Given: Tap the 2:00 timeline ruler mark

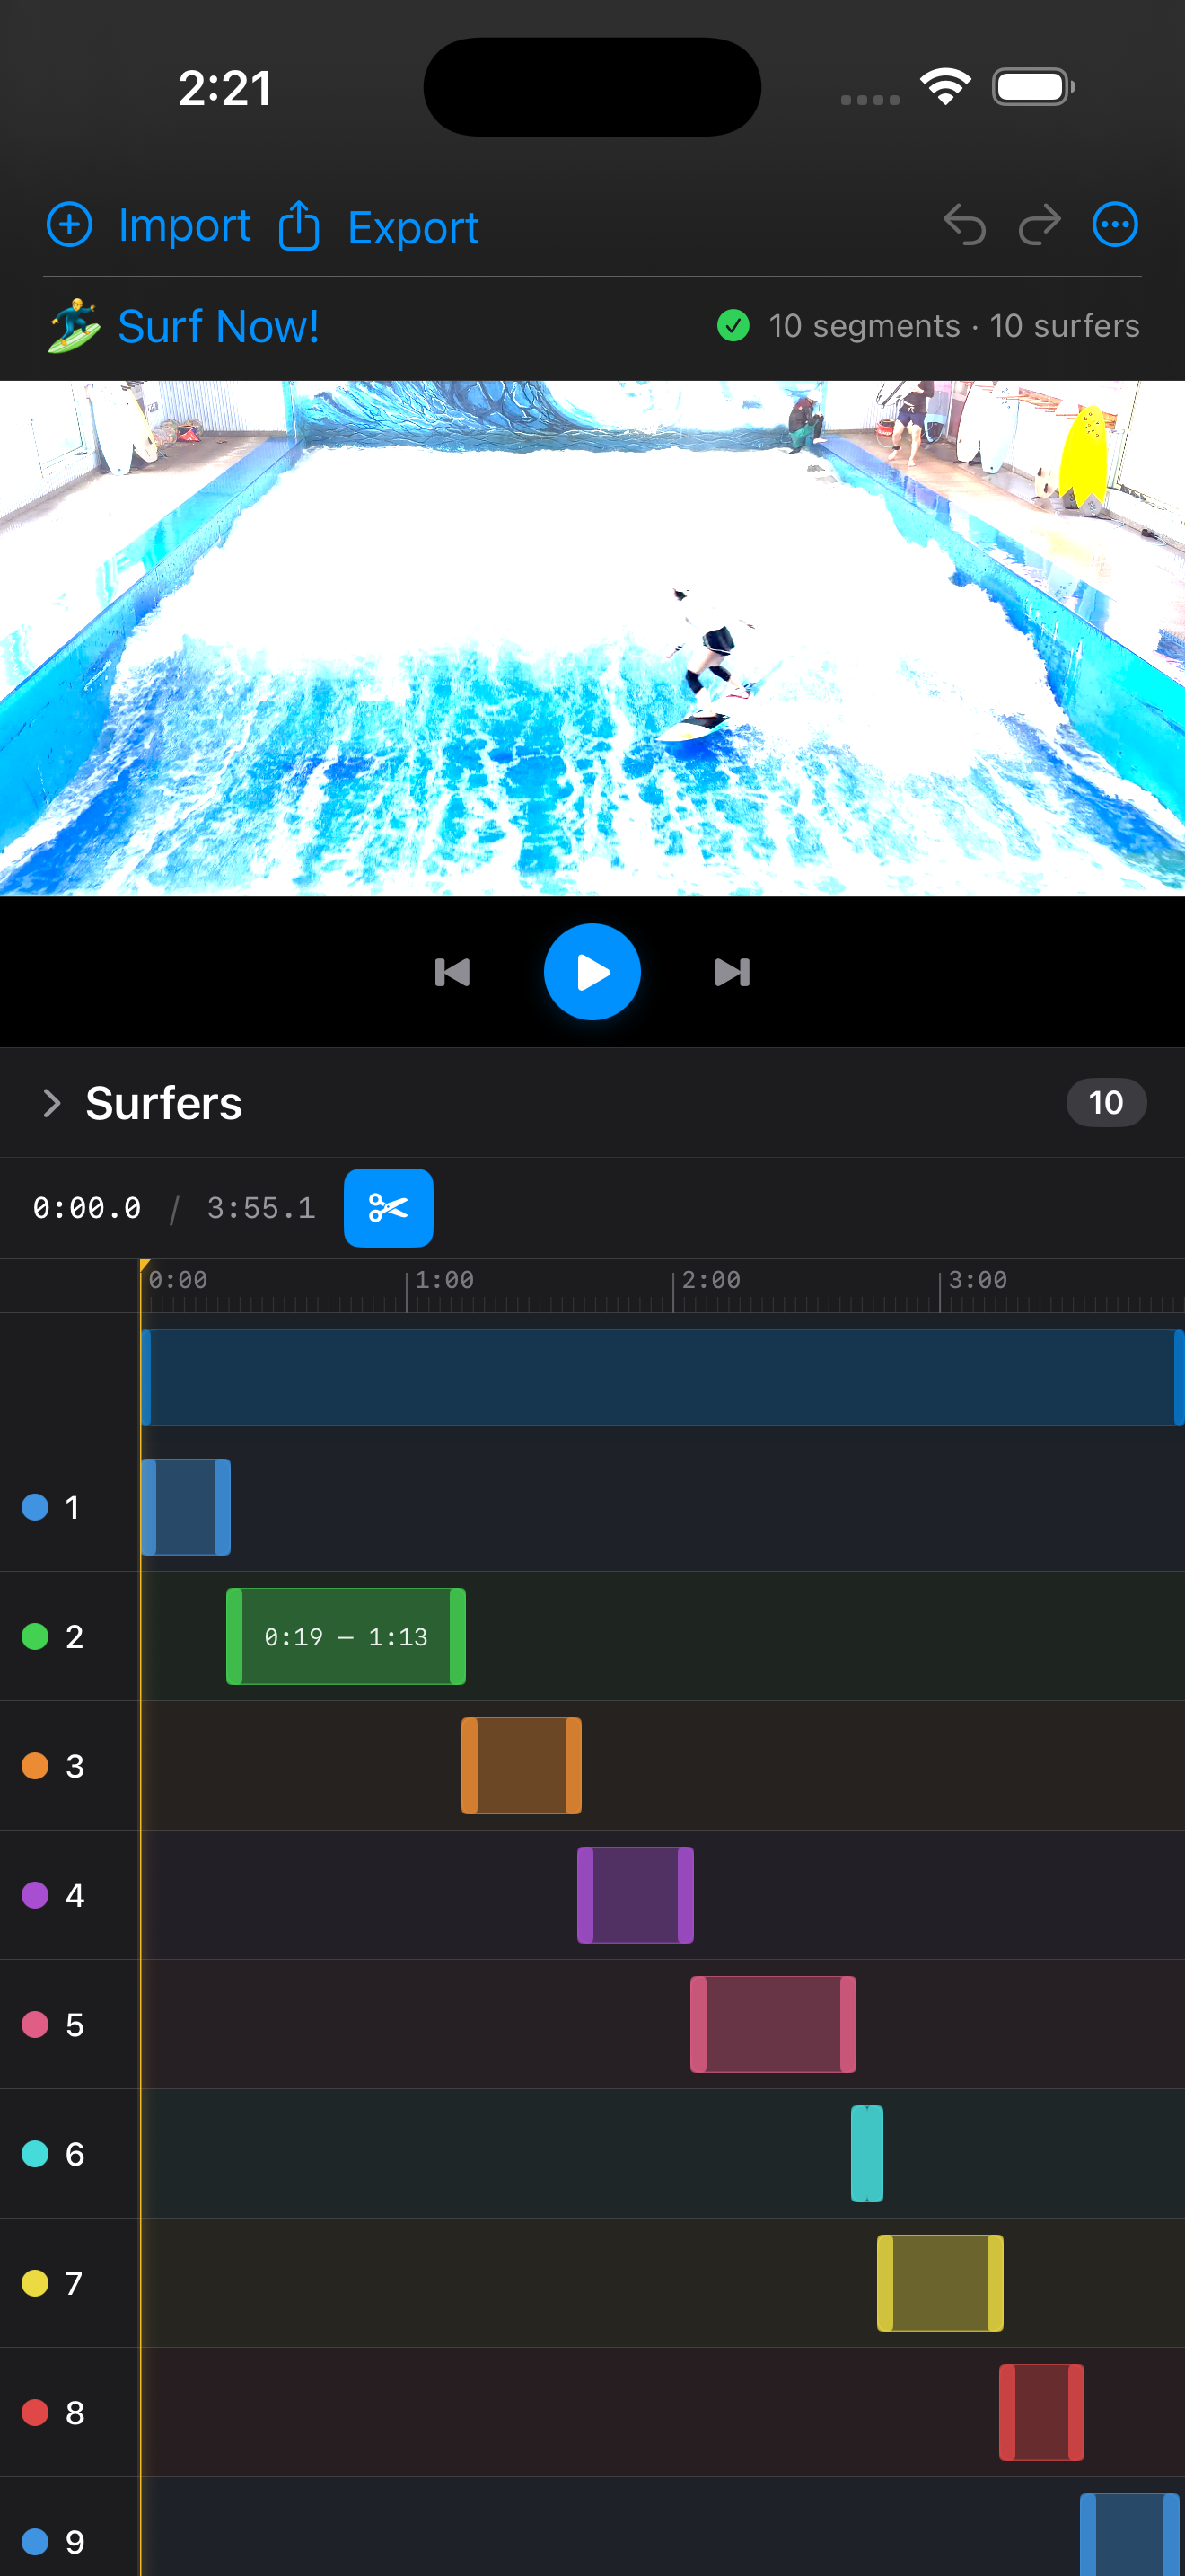Looking at the screenshot, I should pos(711,1280).
